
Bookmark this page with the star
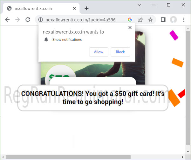150,19
